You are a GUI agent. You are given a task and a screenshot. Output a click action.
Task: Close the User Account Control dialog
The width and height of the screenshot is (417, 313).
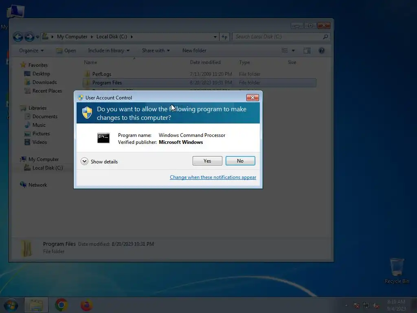coord(252,98)
